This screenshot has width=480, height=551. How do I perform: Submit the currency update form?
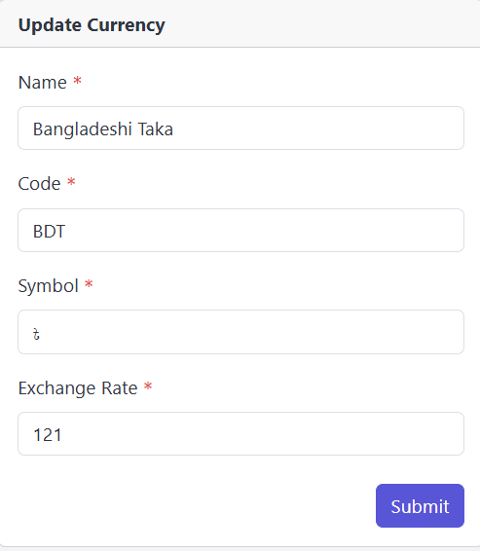420,505
